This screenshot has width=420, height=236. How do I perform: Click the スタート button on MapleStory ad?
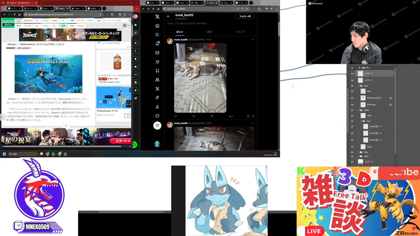pyautogui.click(x=120, y=141)
